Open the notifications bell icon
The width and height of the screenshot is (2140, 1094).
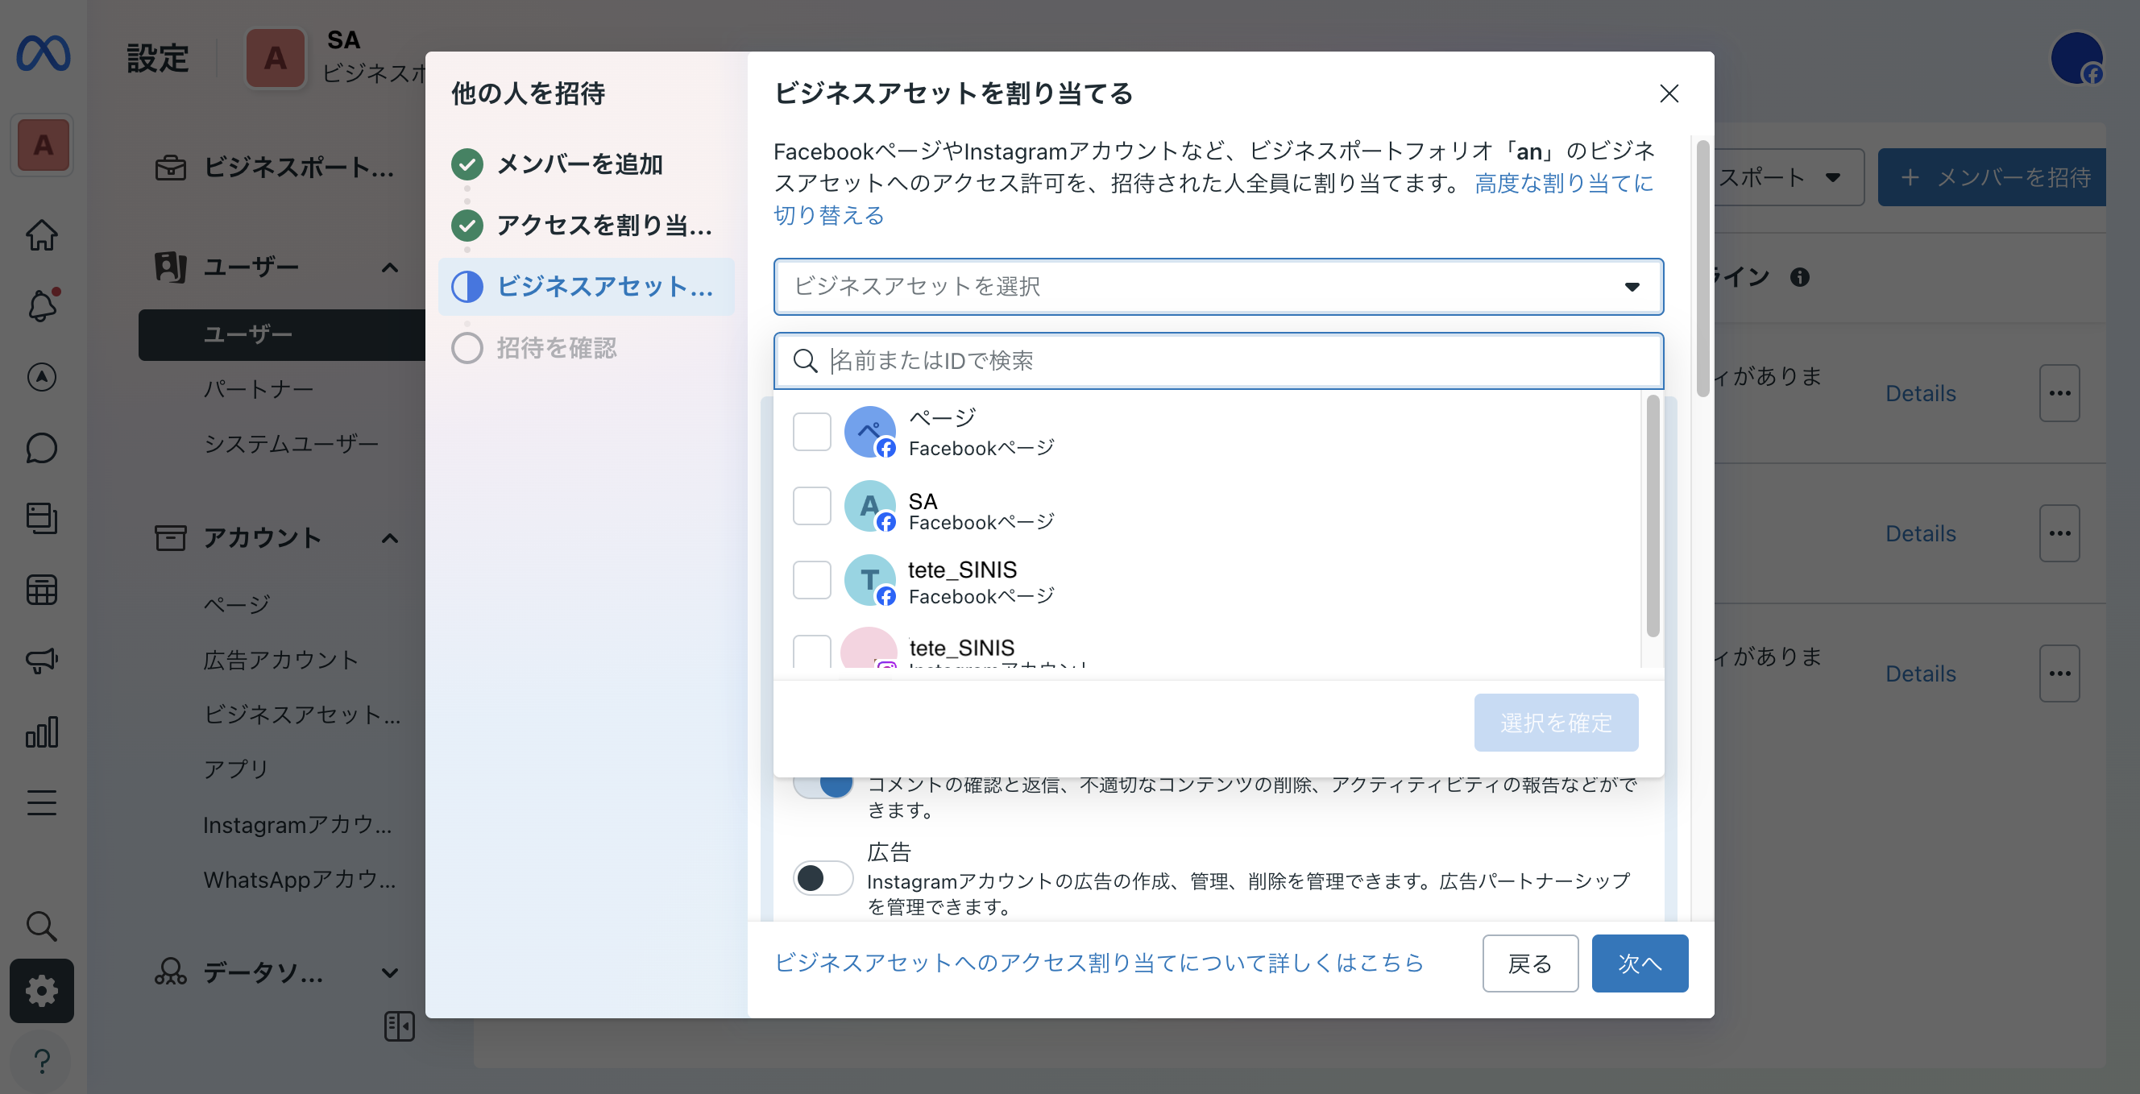coord(42,305)
